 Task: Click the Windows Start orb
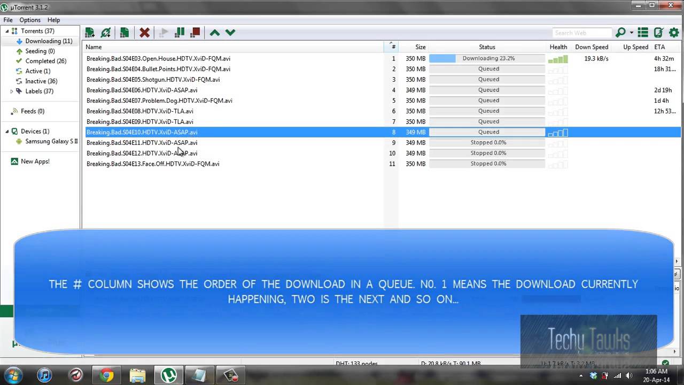tap(13, 375)
